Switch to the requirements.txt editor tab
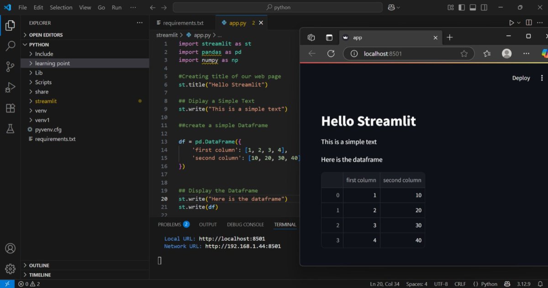This screenshot has height=288, width=548. click(x=183, y=23)
